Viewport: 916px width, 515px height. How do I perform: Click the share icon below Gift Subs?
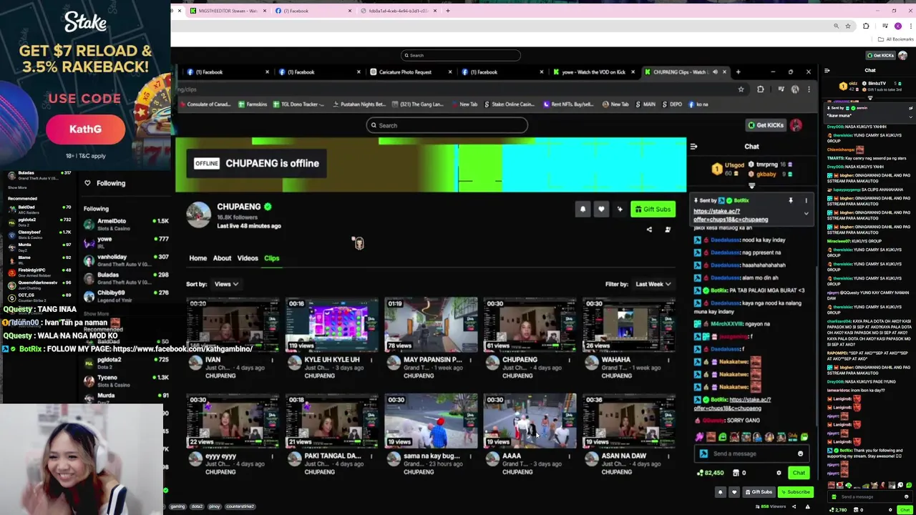coord(649,230)
